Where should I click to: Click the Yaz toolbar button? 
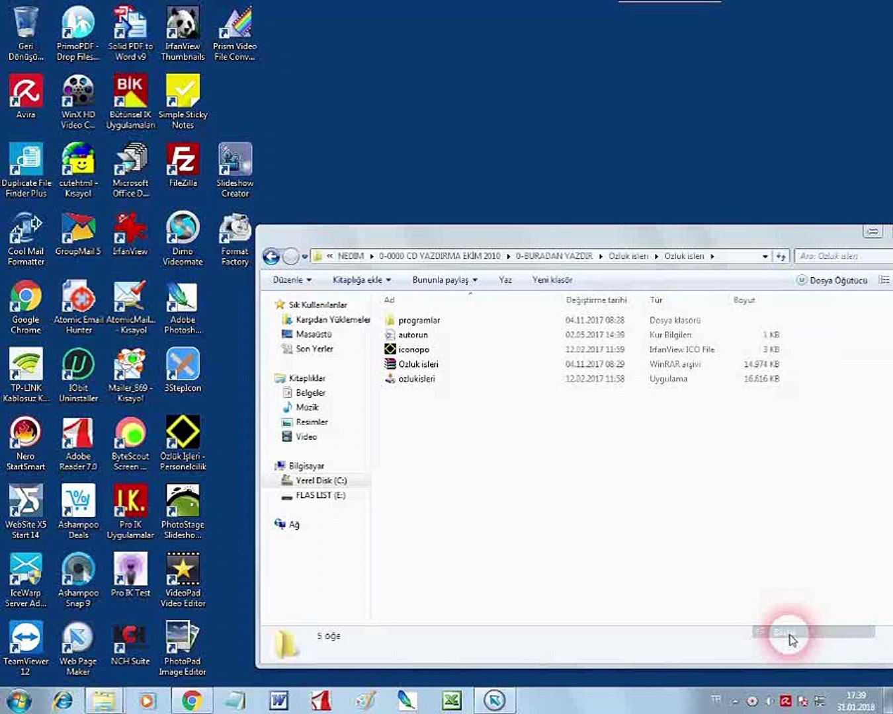505,280
